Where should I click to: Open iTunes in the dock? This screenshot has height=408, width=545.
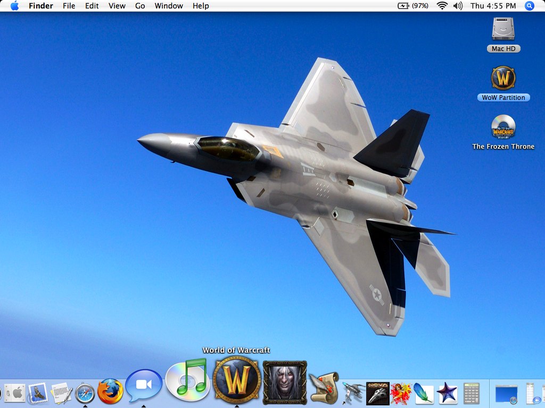coord(186,380)
